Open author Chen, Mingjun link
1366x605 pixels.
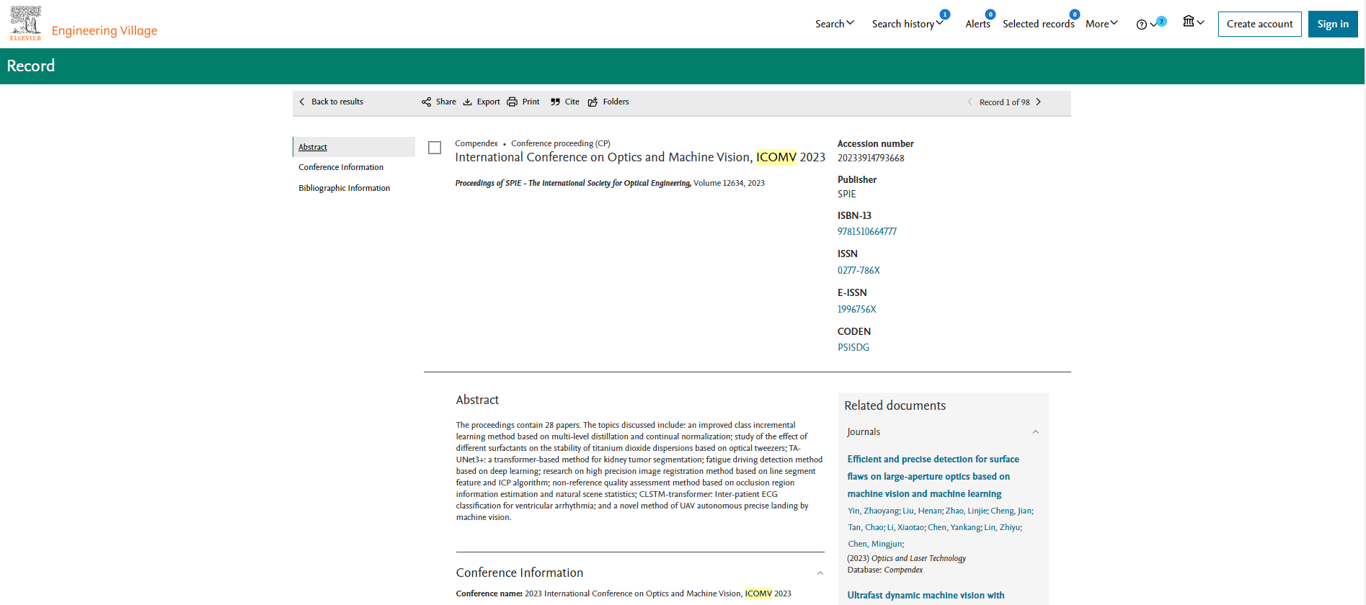tap(874, 544)
